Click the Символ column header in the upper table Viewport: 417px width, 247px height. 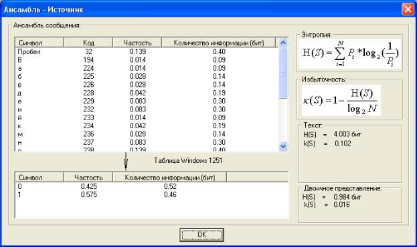pos(39,43)
